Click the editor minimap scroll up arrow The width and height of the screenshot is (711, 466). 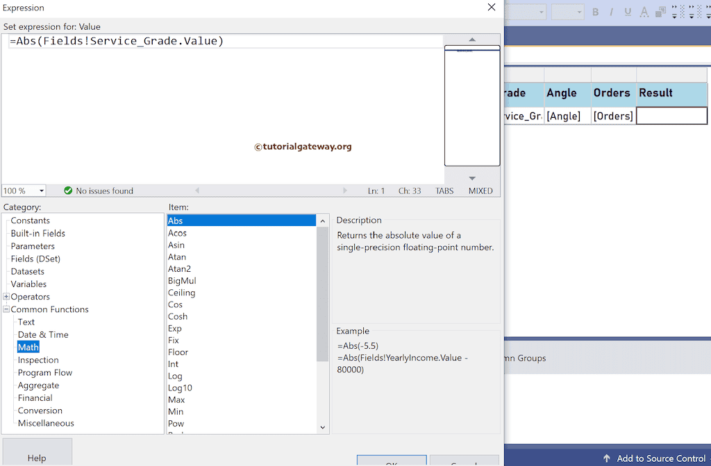tap(472, 40)
